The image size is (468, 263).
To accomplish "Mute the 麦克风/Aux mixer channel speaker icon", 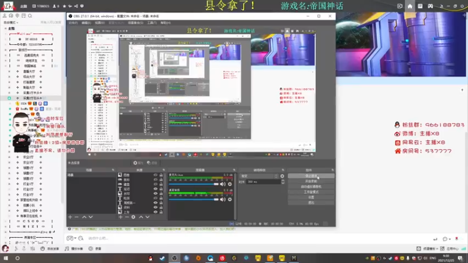I will 223,184.
